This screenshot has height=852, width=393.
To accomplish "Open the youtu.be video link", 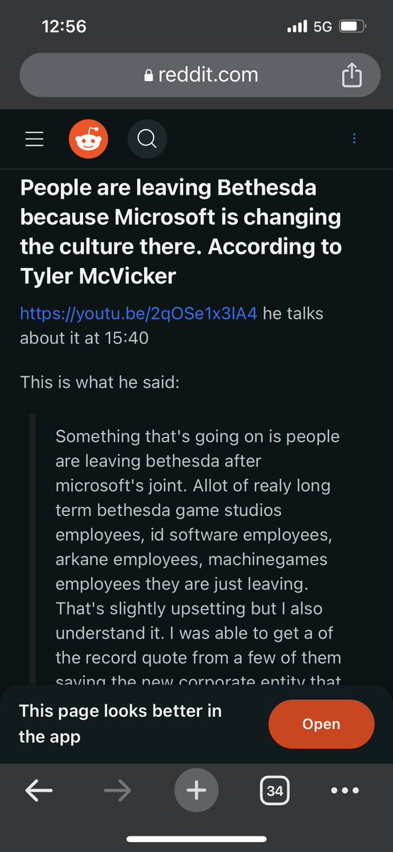I will (138, 313).
